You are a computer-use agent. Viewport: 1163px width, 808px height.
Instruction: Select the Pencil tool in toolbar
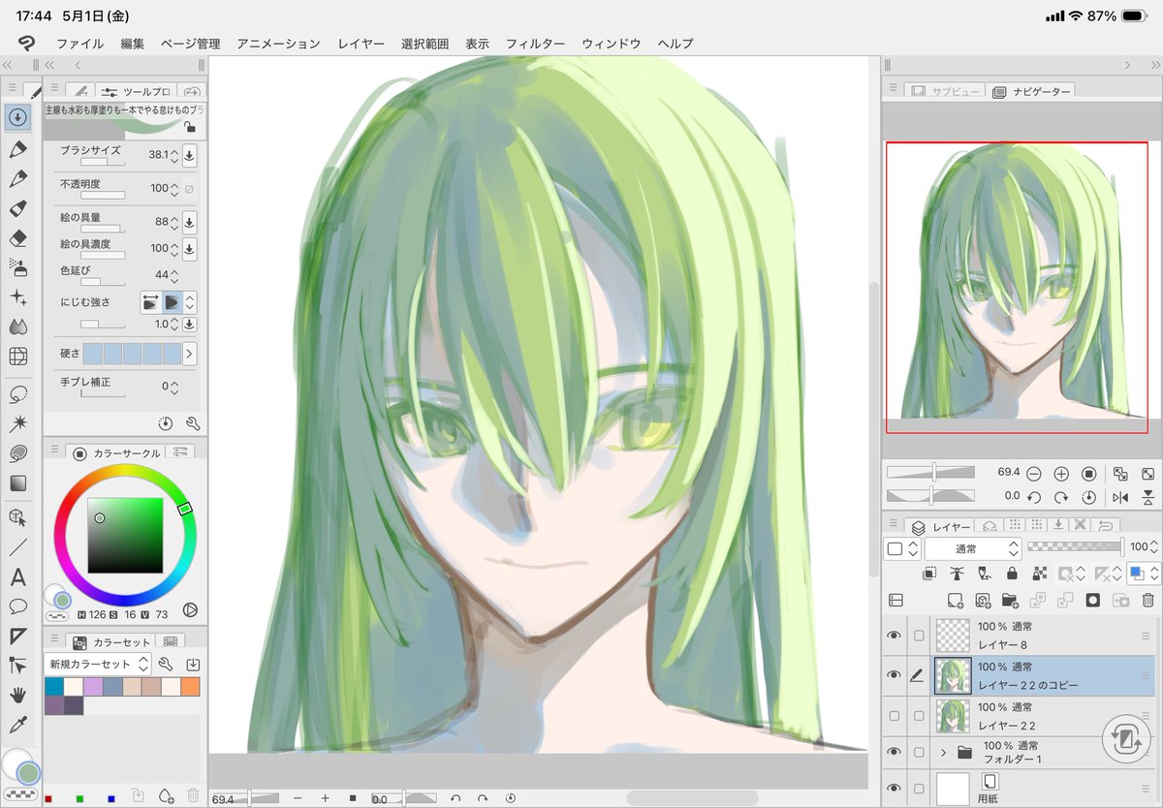click(x=17, y=179)
